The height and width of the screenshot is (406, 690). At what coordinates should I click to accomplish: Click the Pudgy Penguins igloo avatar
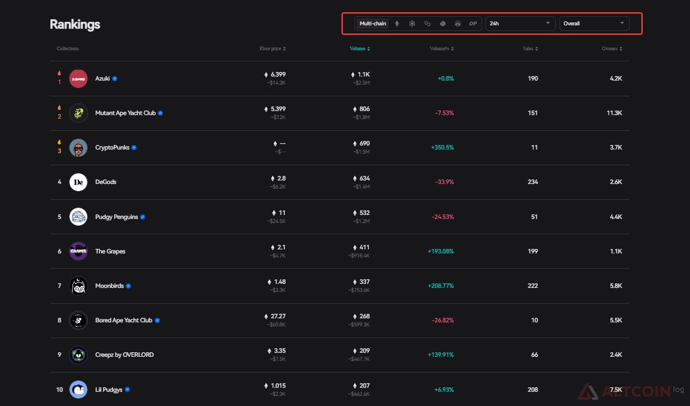point(78,217)
